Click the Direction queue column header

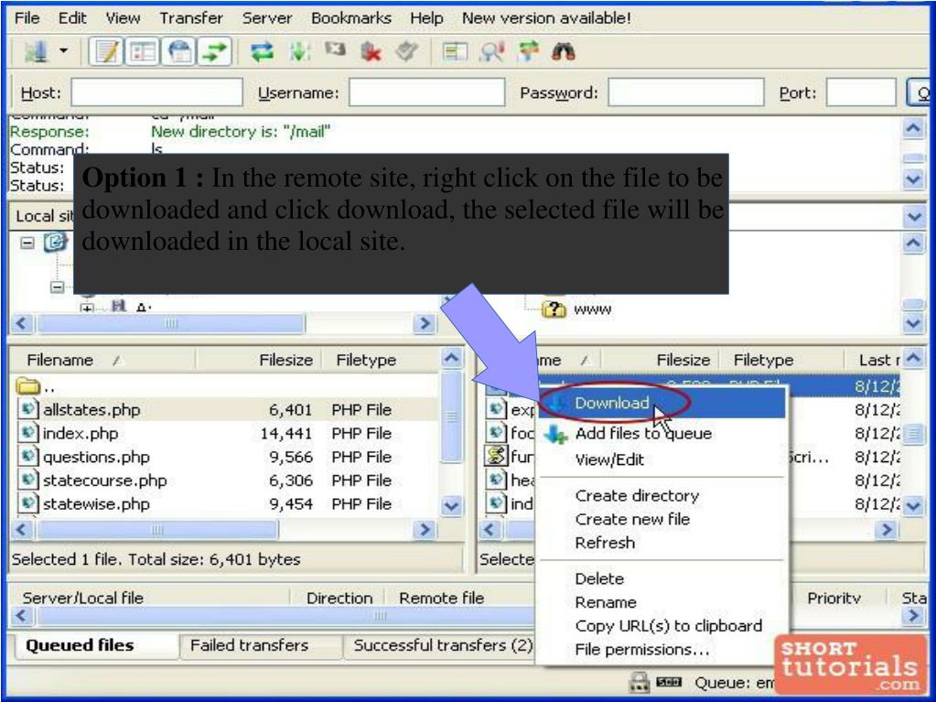click(x=339, y=599)
